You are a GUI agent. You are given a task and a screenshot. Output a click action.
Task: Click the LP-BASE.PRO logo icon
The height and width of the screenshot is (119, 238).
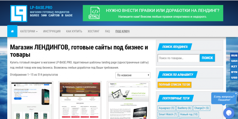pyautogui.click(x=19, y=14)
